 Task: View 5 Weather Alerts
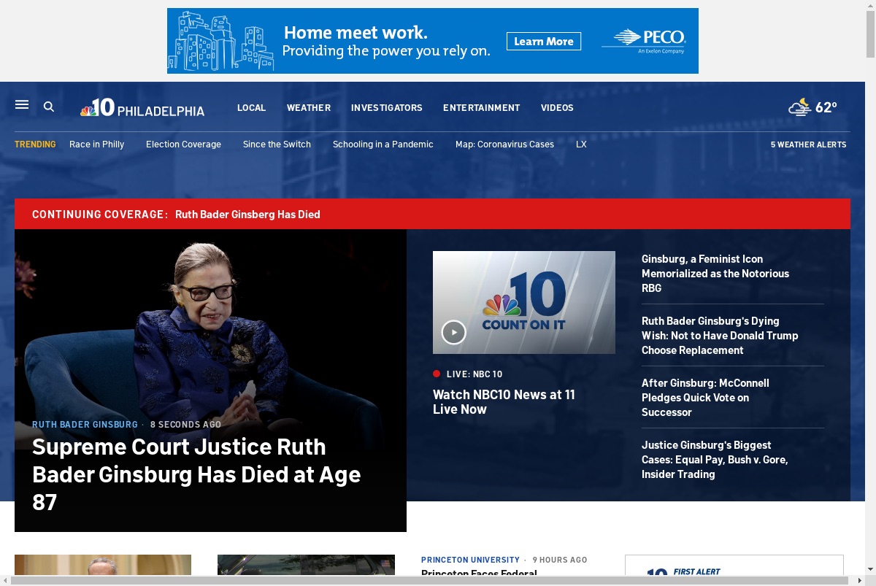(809, 144)
